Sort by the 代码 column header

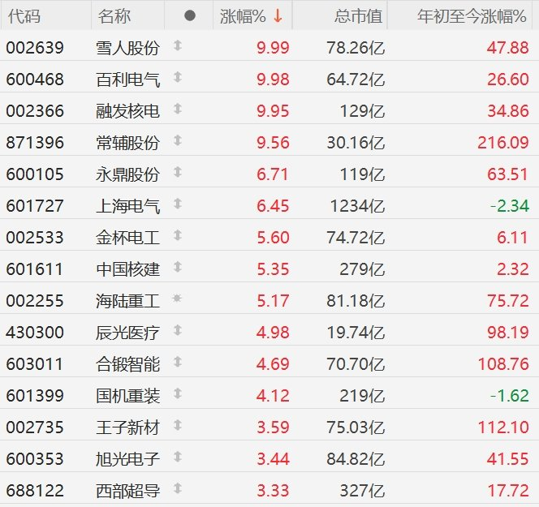(24, 16)
